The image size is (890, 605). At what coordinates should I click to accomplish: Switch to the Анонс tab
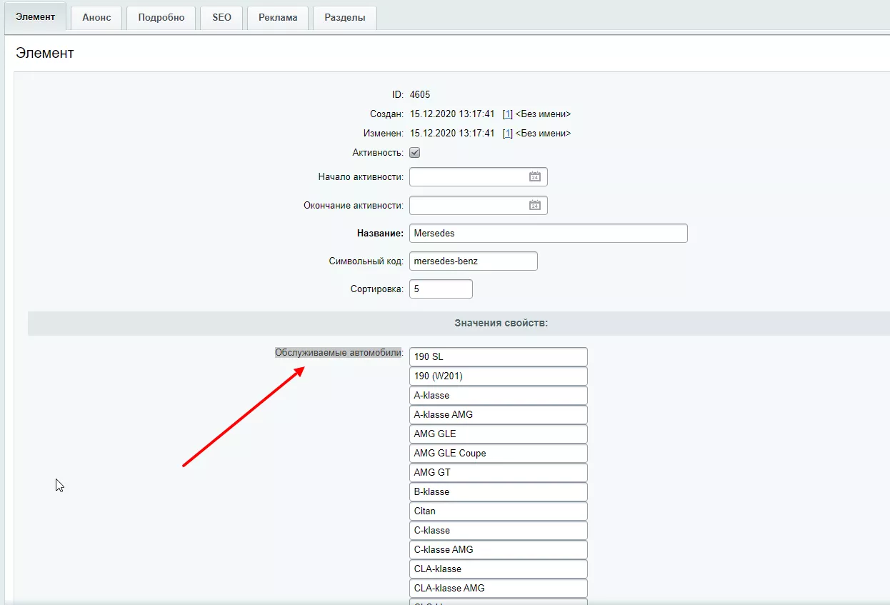pyautogui.click(x=96, y=17)
